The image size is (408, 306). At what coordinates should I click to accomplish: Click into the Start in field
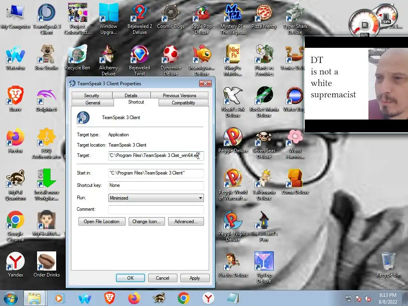[156, 173]
